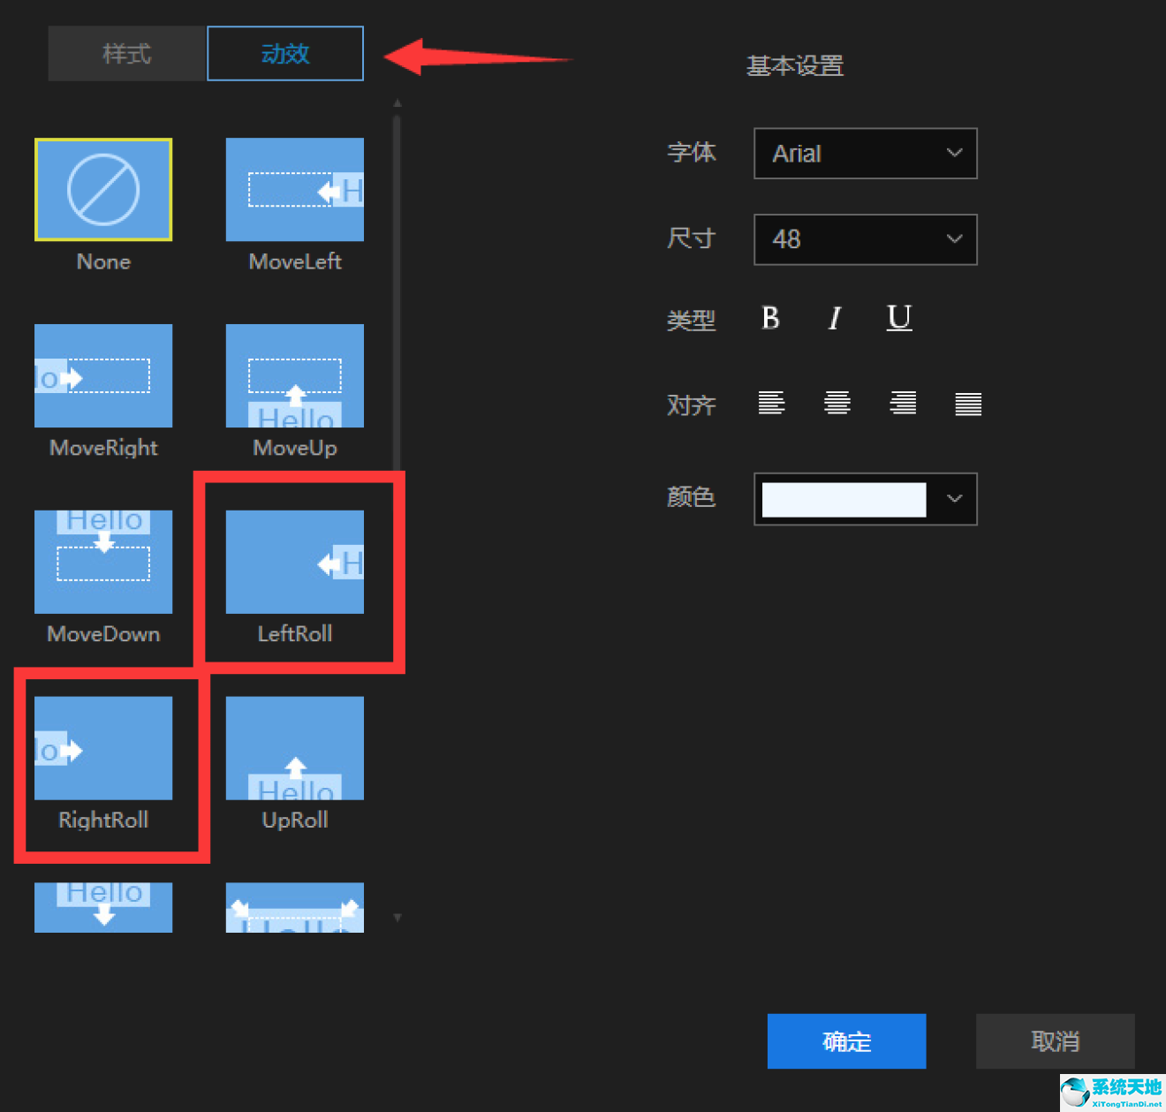Switch to the 样式 tab
The height and width of the screenshot is (1112, 1166).
click(127, 54)
